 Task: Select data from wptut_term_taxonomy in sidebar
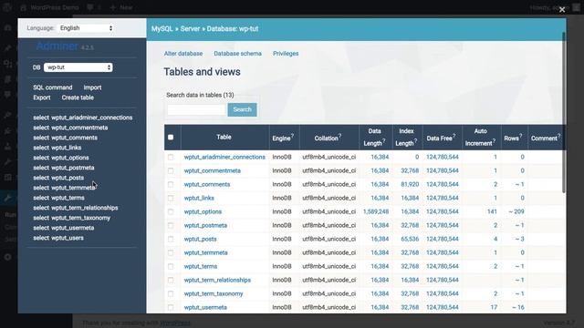point(41,218)
